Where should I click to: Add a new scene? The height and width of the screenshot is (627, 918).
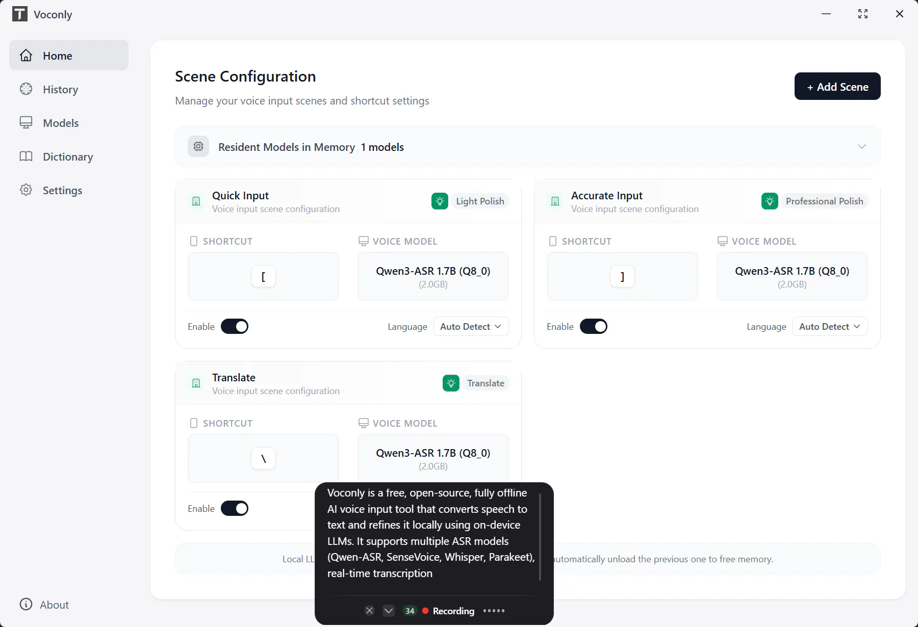click(x=837, y=86)
